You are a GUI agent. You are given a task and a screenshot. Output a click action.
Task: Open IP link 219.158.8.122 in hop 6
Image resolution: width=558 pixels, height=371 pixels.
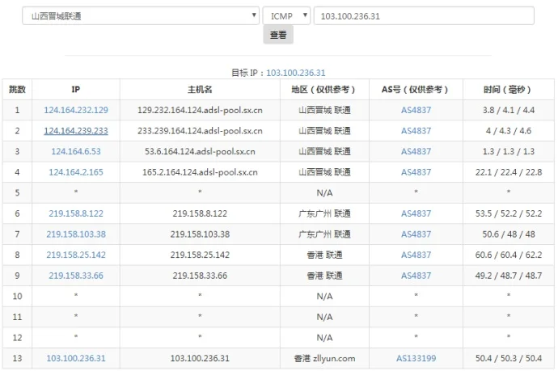[76, 213]
